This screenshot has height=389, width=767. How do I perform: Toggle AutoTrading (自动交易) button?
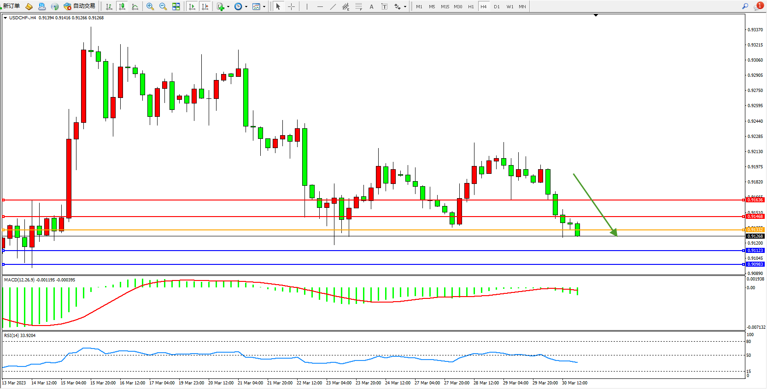coord(80,6)
